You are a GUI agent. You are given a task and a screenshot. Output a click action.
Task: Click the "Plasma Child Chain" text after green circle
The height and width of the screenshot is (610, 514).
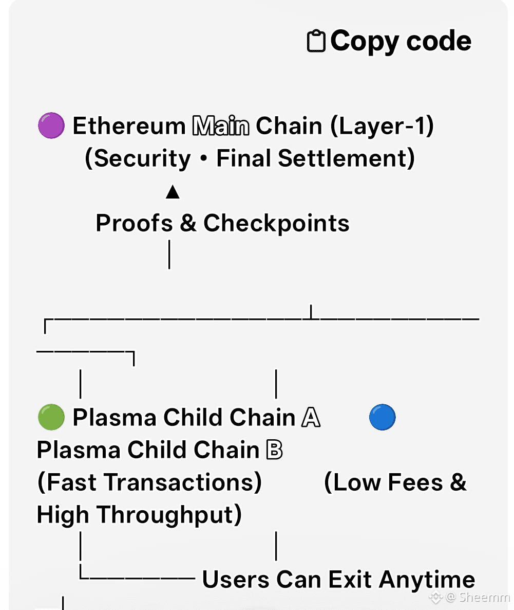[x=184, y=418]
